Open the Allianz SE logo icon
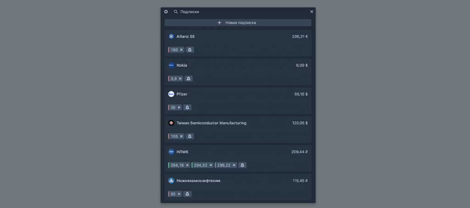 coord(171,37)
